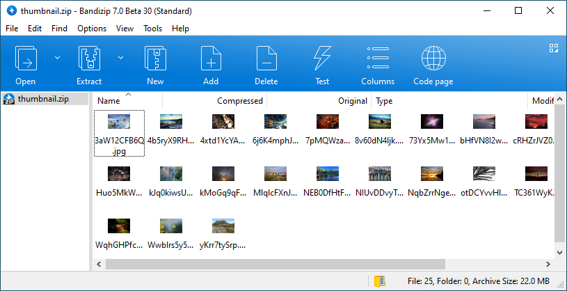Screen dimensions: 567x291
Task: Sort by the Name column header
Action: (x=109, y=101)
